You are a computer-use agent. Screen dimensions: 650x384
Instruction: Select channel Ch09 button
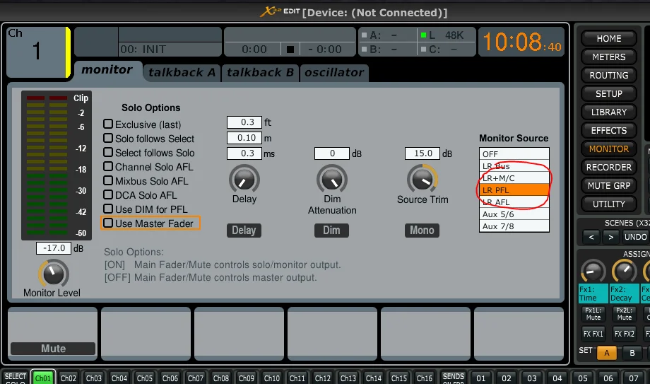pyautogui.click(x=247, y=378)
